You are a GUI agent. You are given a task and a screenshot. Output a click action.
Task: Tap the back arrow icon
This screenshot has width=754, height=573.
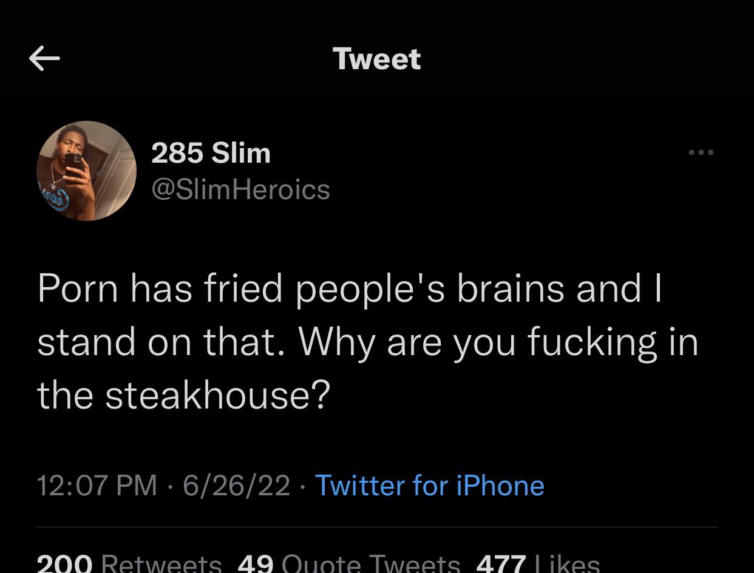coord(44,58)
